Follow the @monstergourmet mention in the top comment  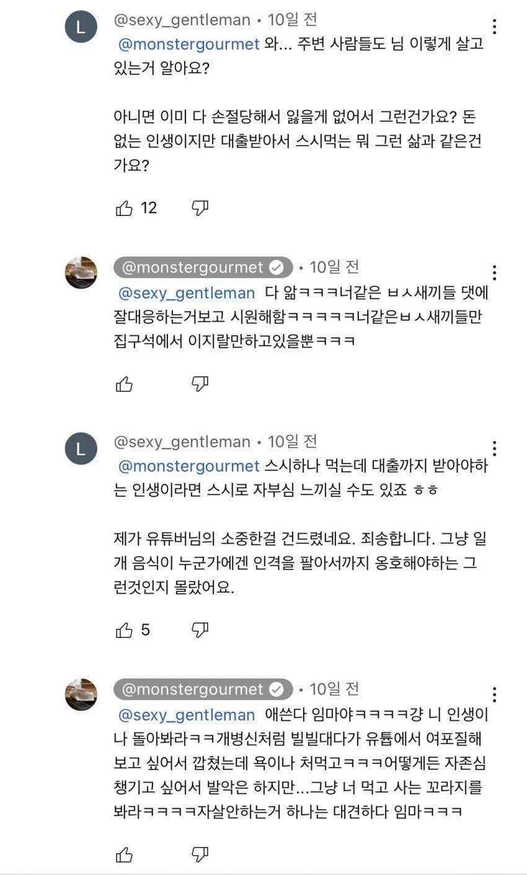pyautogui.click(x=188, y=45)
